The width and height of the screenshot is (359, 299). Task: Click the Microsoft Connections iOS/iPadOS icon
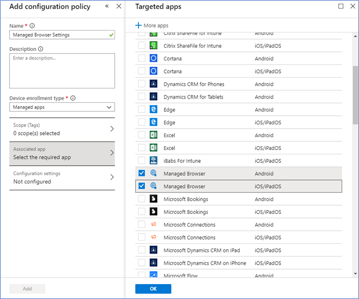tap(153, 237)
